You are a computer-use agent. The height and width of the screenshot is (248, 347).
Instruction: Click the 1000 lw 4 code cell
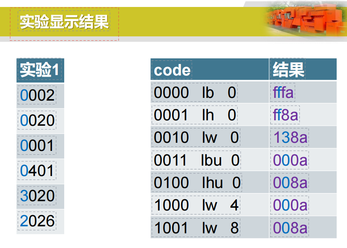point(196,205)
